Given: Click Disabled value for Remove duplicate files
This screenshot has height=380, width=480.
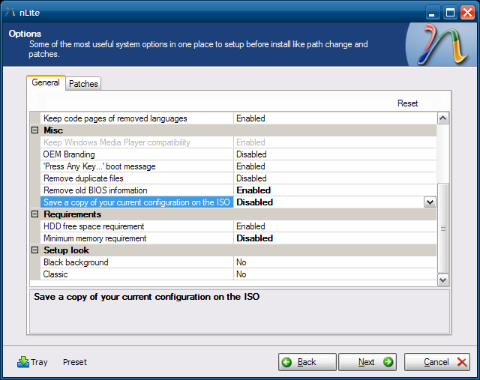Looking at the screenshot, I should tap(251, 178).
